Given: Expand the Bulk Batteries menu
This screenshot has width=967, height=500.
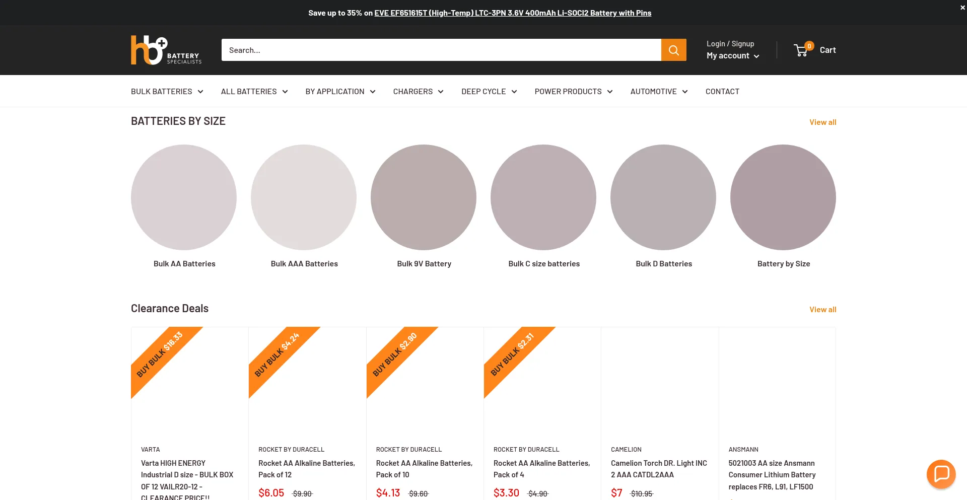Looking at the screenshot, I should coord(167,91).
